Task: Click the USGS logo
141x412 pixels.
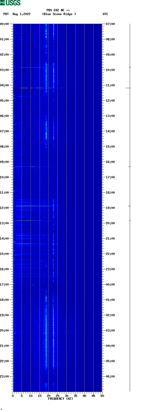Action: coord(10,3)
